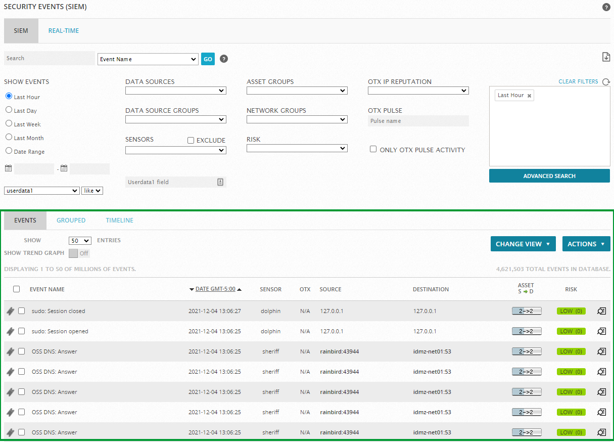Switch to the Real-Time tab

pos(64,31)
